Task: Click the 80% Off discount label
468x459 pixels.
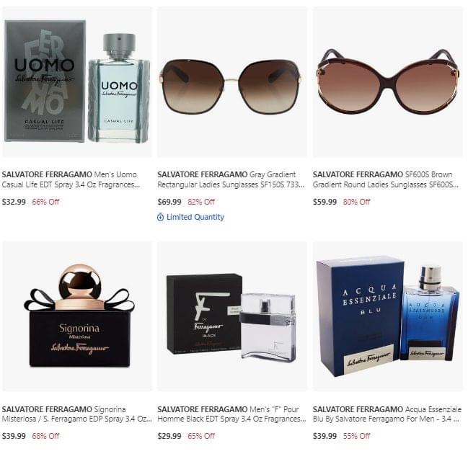Action: click(x=356, y=202)
